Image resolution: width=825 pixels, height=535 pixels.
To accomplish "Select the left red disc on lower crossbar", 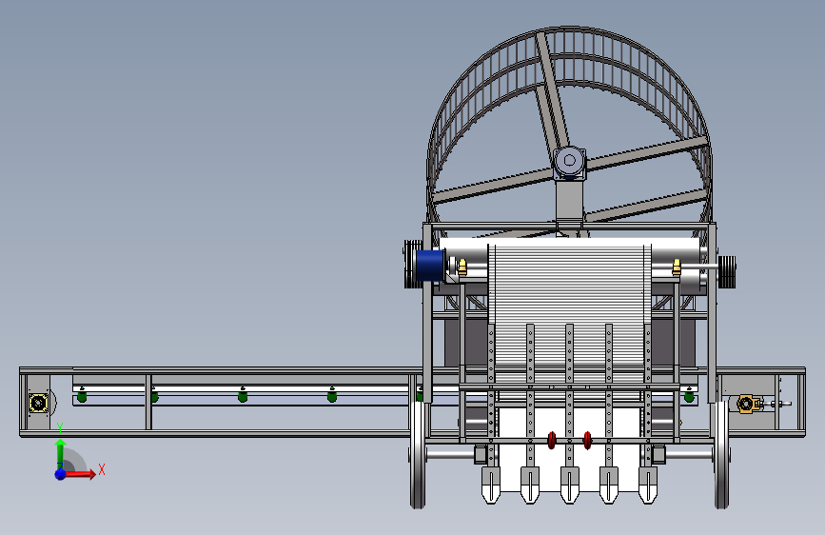I will (x=551, y=440).
